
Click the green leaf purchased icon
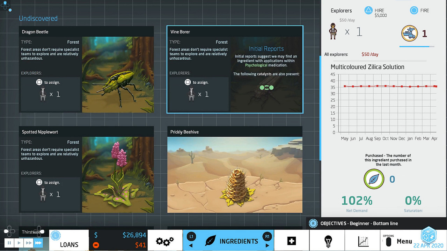[x=373, y=179]
